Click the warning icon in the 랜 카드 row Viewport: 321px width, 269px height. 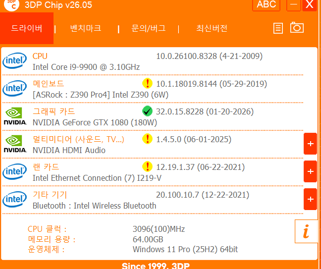pyautogui.click(x=147, y=166)
